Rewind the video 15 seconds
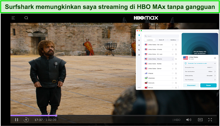220x126 pixels. [x=26, y=120]
